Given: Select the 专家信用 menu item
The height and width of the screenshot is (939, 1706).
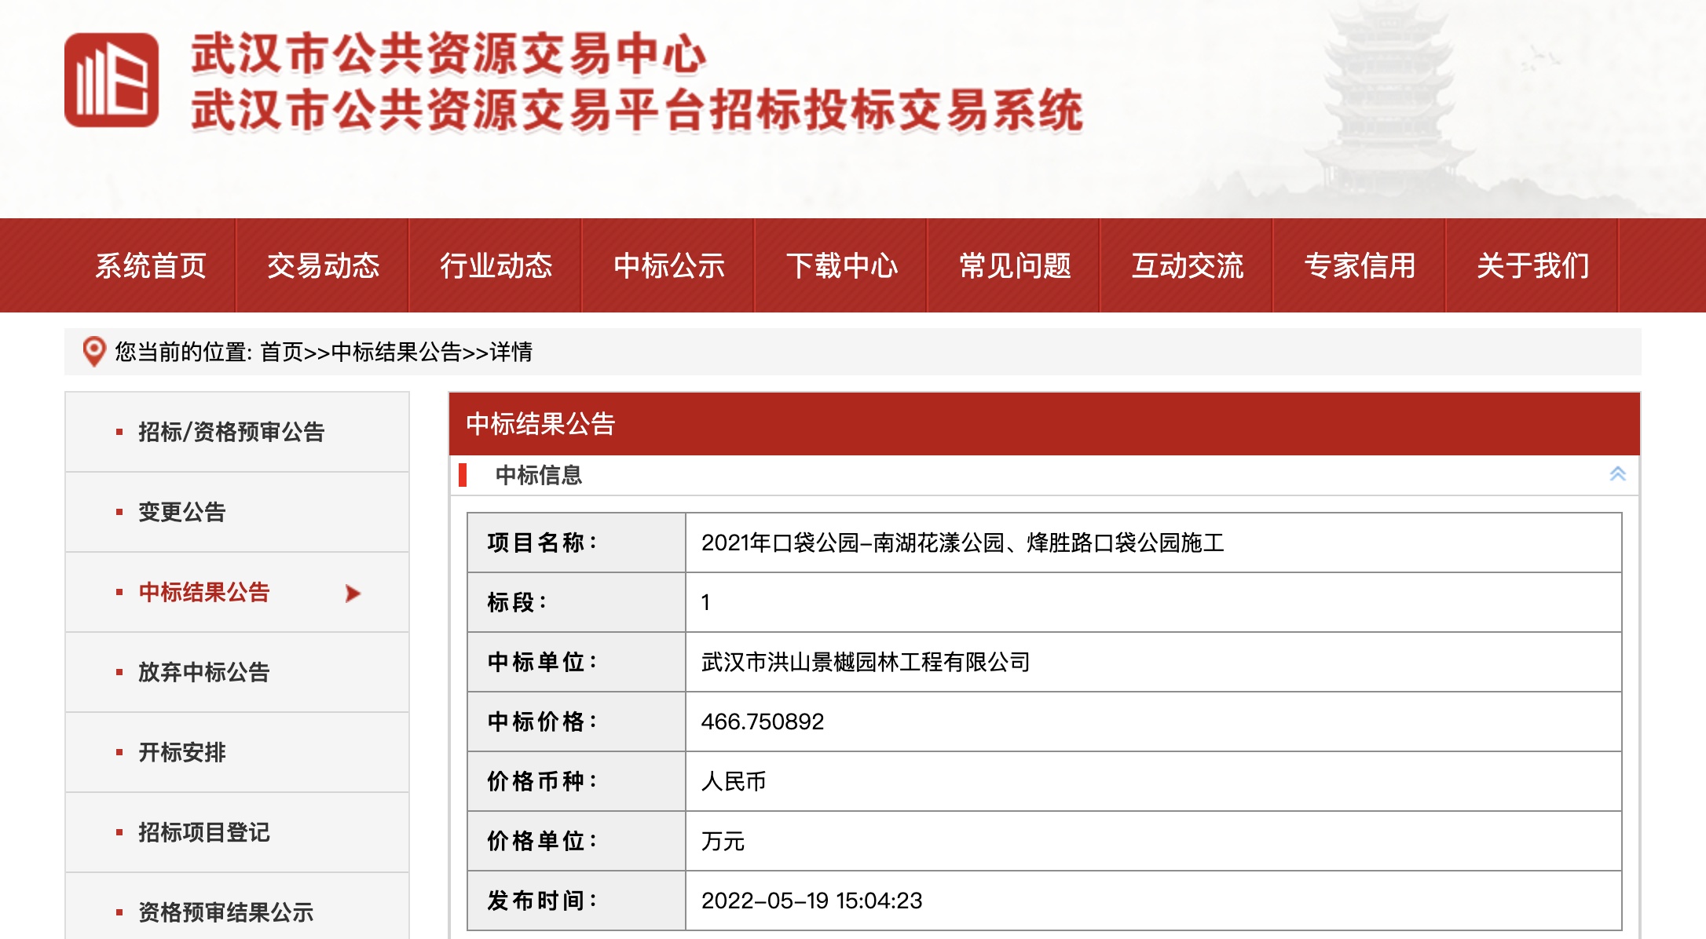Looking at the screenshot, I should click(1360, 266).
